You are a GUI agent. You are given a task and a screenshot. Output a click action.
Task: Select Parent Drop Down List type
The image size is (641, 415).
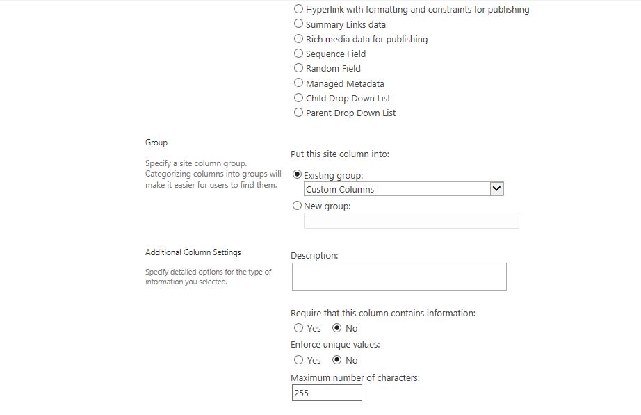[x=298, y=113]
